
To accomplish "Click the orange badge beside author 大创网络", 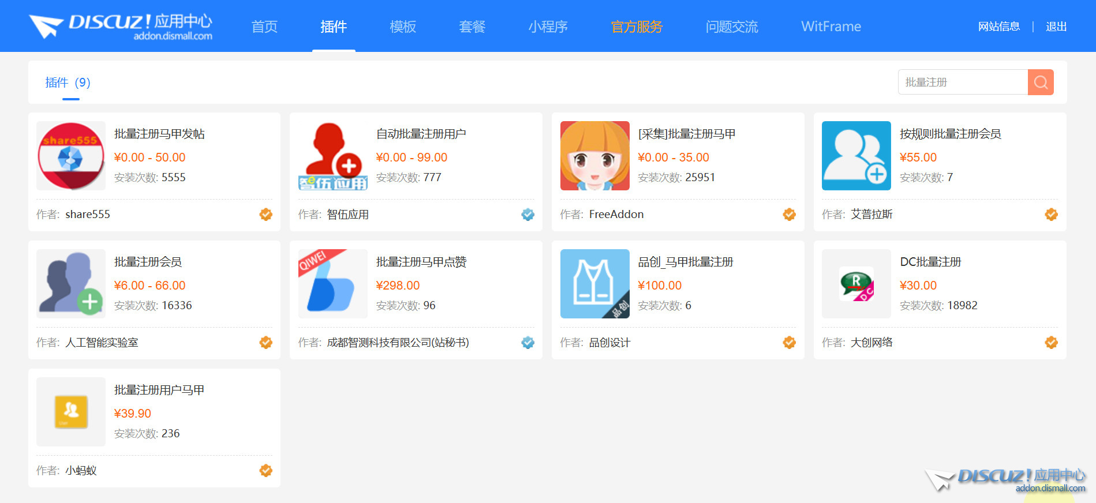I will coord(1051,343).
